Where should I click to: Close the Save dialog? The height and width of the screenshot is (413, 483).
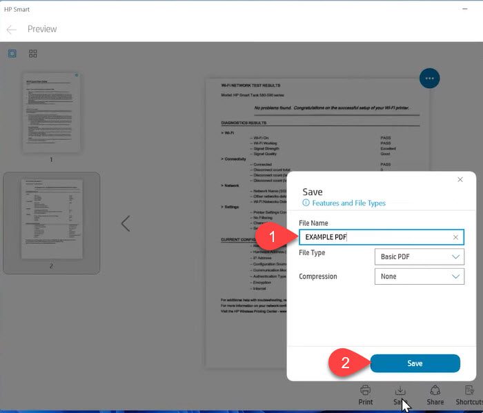tap(460, 180)
